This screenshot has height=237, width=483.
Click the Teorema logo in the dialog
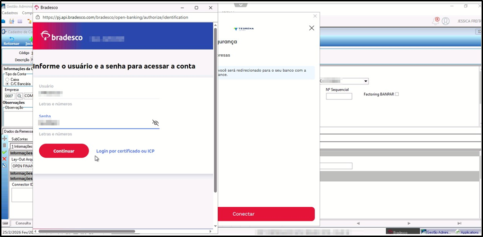click(x=244, y=29)
